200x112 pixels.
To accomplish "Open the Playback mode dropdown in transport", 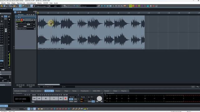I will [x=83, y=97].
